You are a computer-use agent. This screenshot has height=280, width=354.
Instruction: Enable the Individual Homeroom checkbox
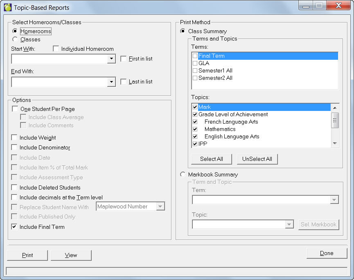[x=56, y=49]
